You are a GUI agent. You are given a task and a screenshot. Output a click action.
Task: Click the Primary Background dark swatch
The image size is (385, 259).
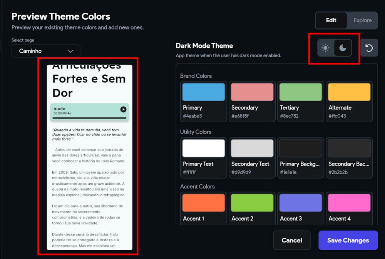(x=301, y=148)
